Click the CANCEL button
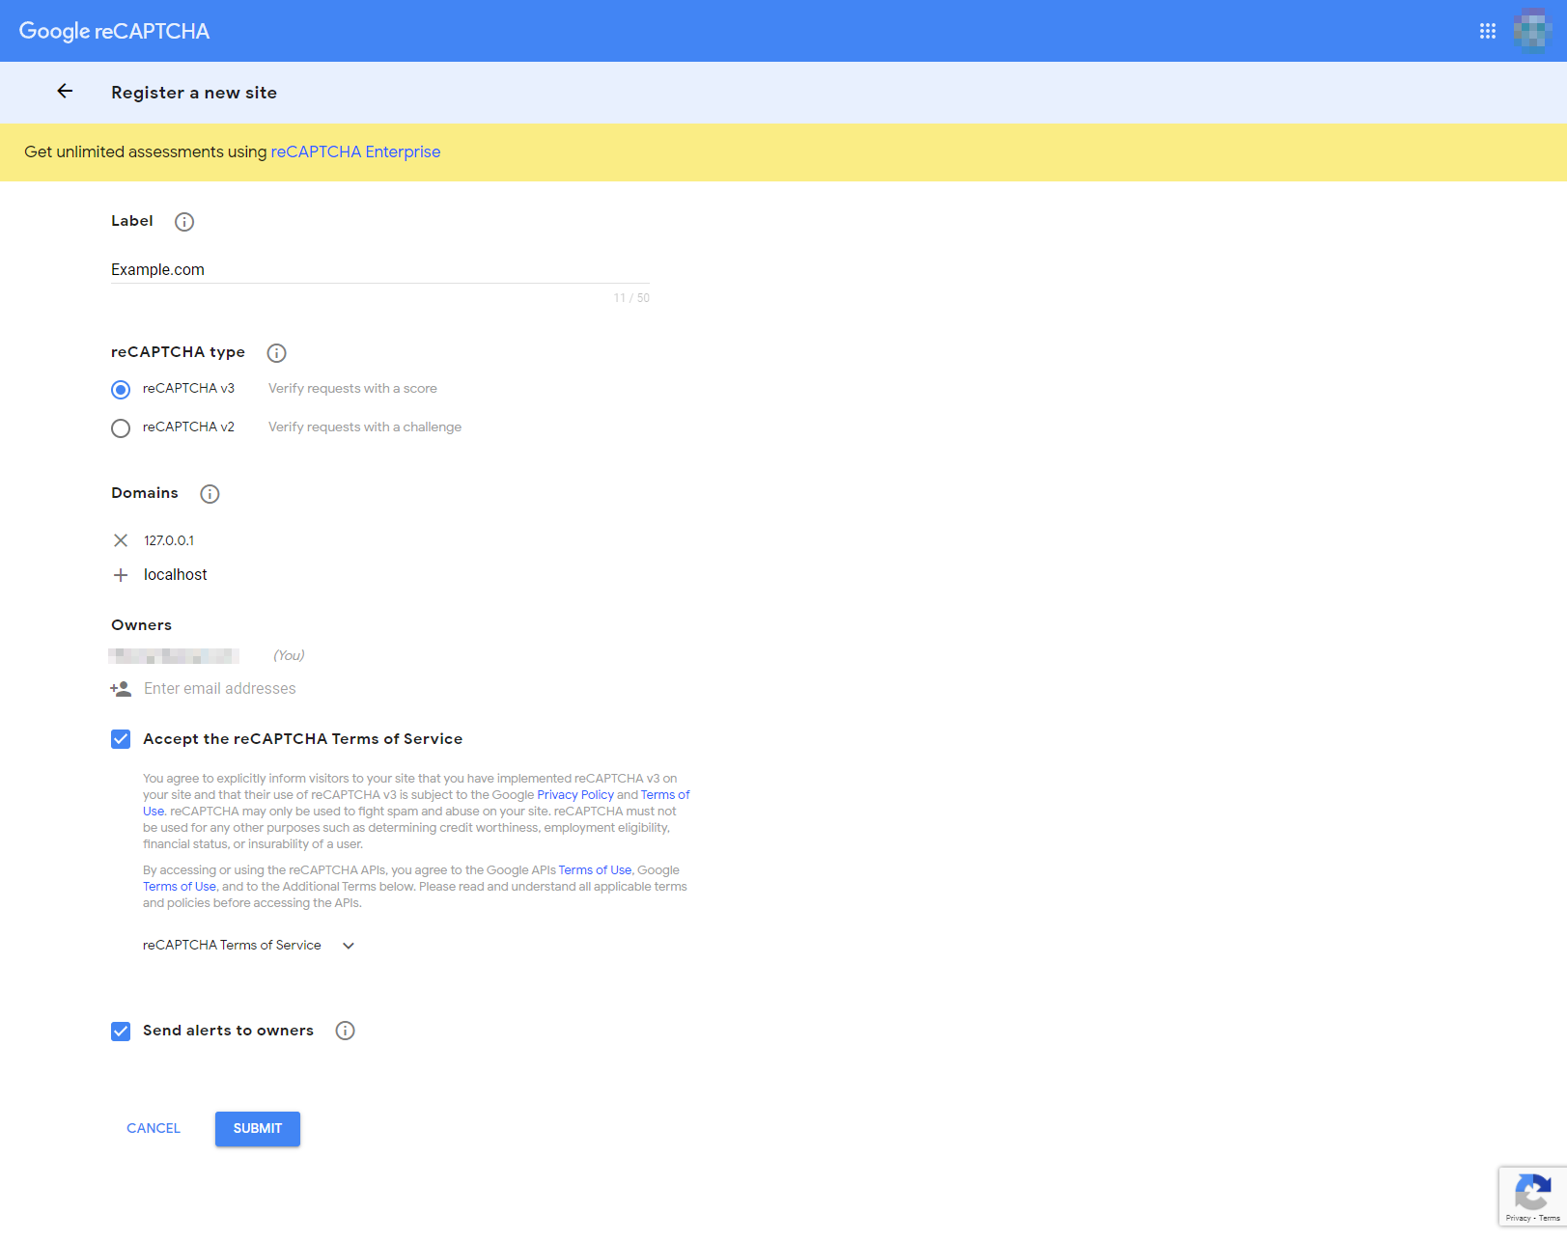The height and width of the screenshot is (1239, 1567). point(154,1128)
